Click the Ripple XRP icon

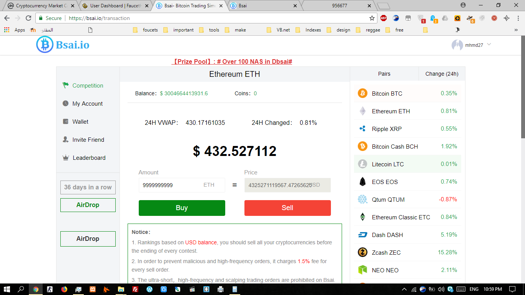click(x=362, y=129)
